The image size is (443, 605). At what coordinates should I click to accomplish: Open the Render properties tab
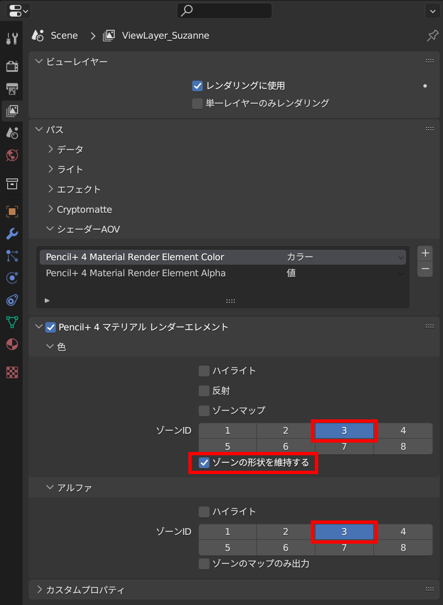(x=12, y=66)
